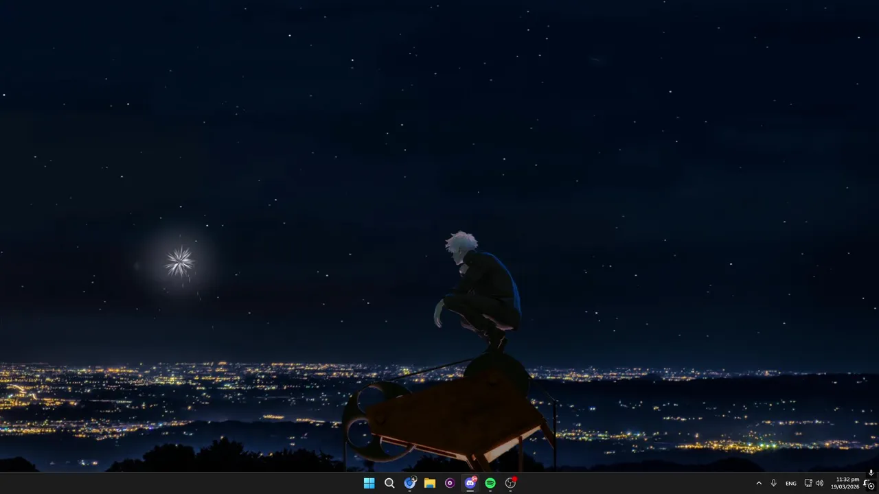Open network settings from tray

(808, 483)
